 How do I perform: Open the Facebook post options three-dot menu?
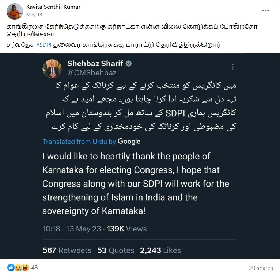tap(265, 11)
